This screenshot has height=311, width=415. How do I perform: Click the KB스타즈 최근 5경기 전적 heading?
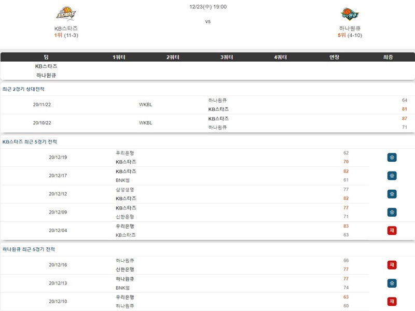(30, 142)
